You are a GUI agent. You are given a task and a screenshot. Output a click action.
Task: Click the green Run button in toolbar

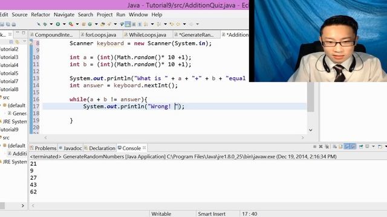(x=58, y=24)
